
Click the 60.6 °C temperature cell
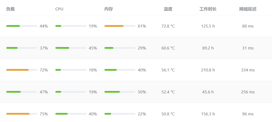point(168,48)
